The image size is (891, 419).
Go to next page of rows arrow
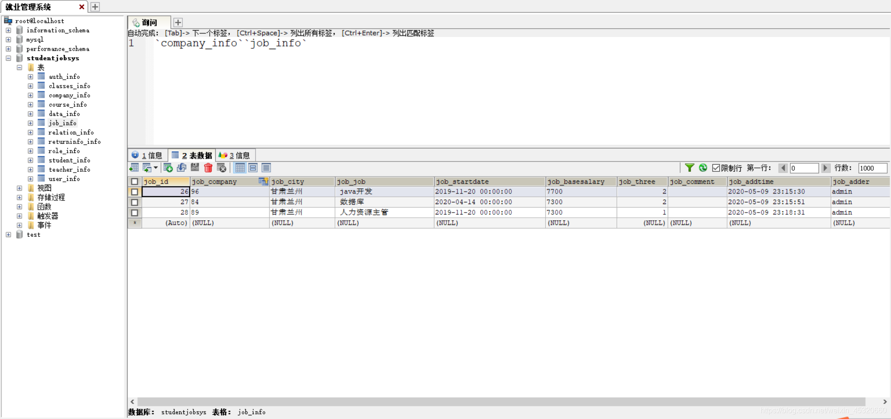pos(826,168)
